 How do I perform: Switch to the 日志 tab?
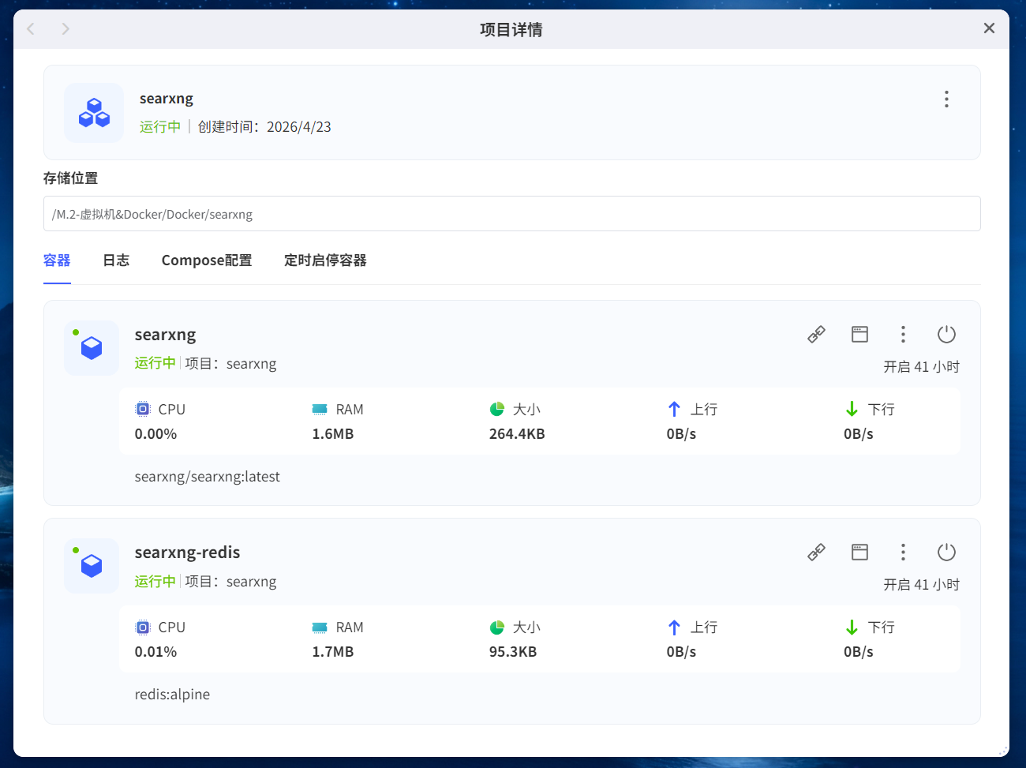(116, 260)
